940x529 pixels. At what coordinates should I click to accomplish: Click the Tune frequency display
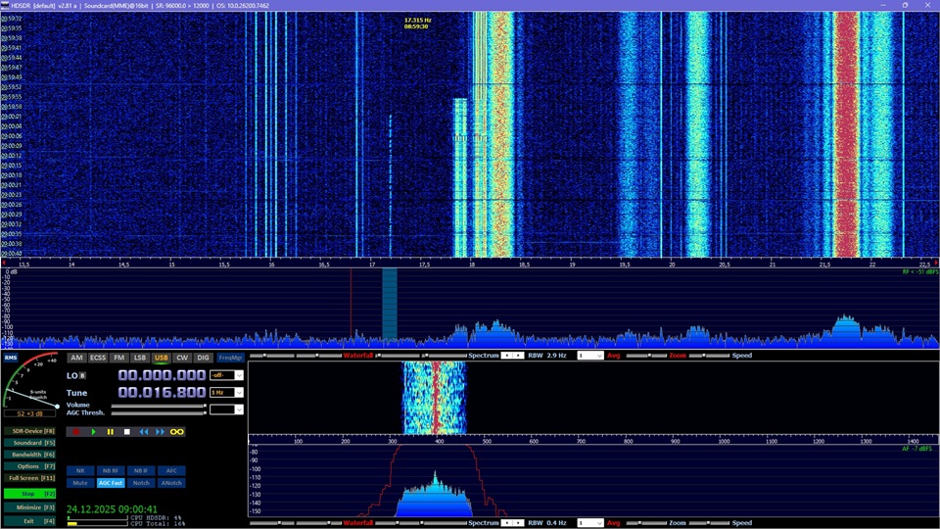(162, 392)
